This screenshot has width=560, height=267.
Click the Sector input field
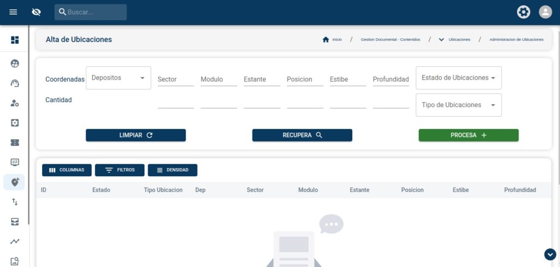click(176, 80)
